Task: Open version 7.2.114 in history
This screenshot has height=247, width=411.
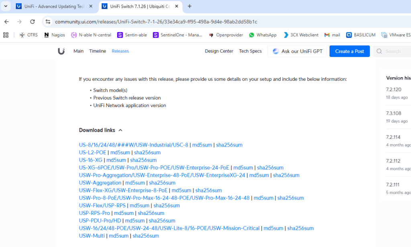Action: click(393, 137)
